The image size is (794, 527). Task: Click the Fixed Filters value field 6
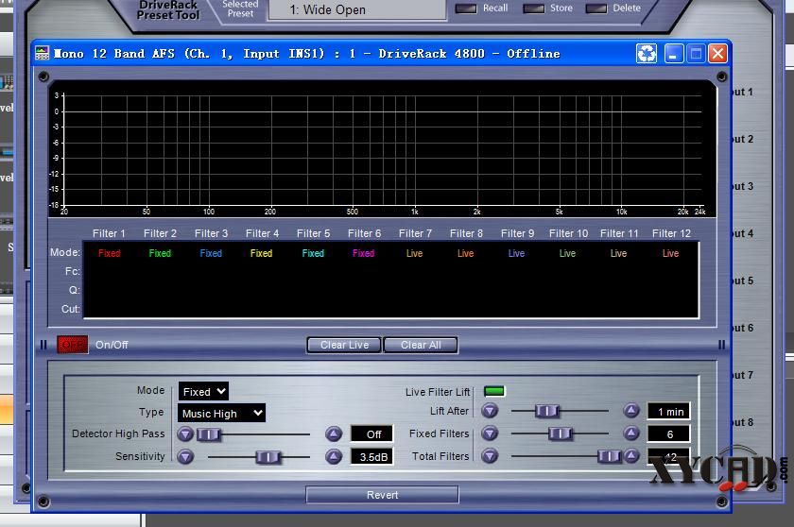tap(668, 433)
